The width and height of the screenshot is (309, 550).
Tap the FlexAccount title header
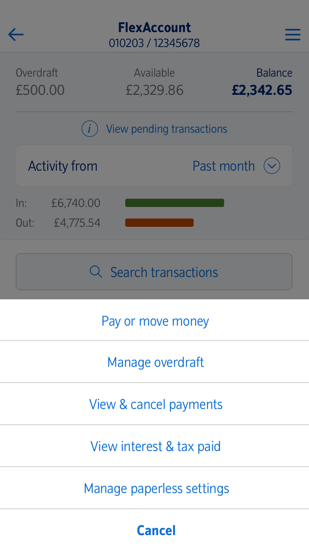154,28
